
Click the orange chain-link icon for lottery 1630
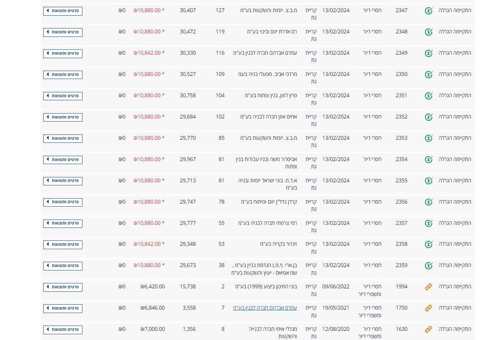[428, 329]
